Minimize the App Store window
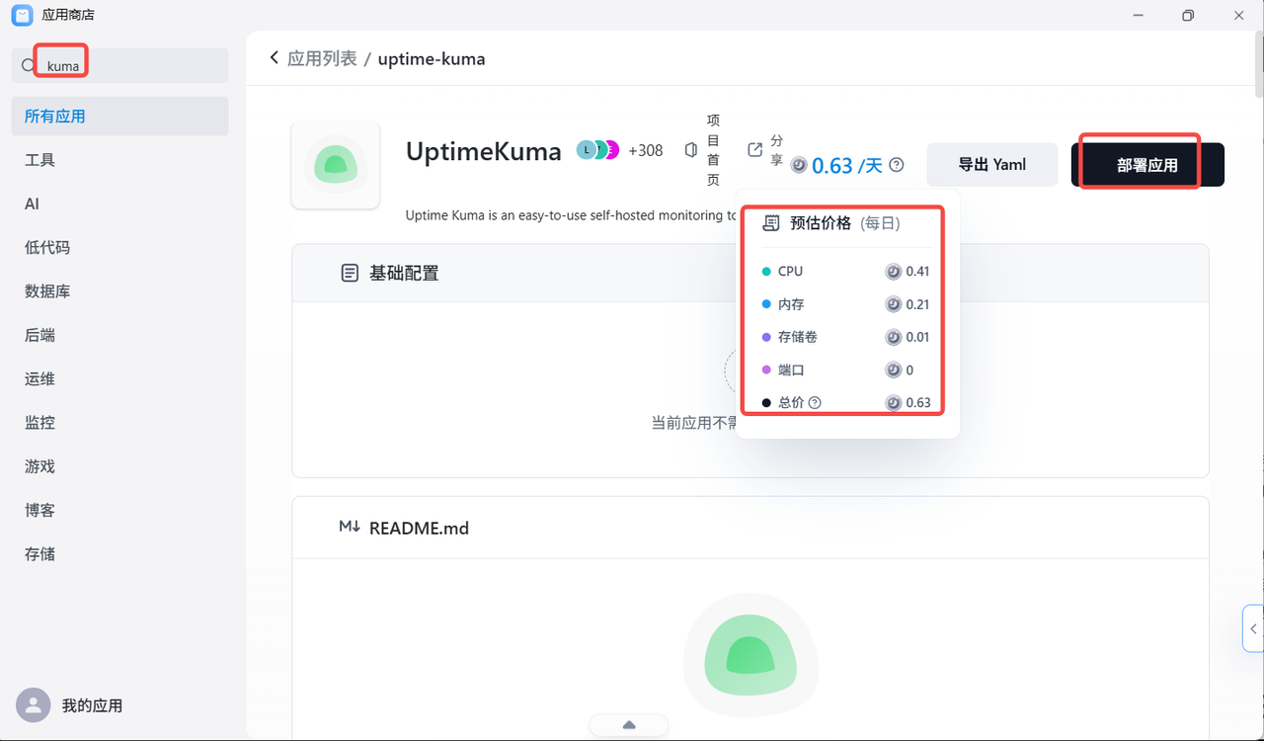 coord(1137,15)
